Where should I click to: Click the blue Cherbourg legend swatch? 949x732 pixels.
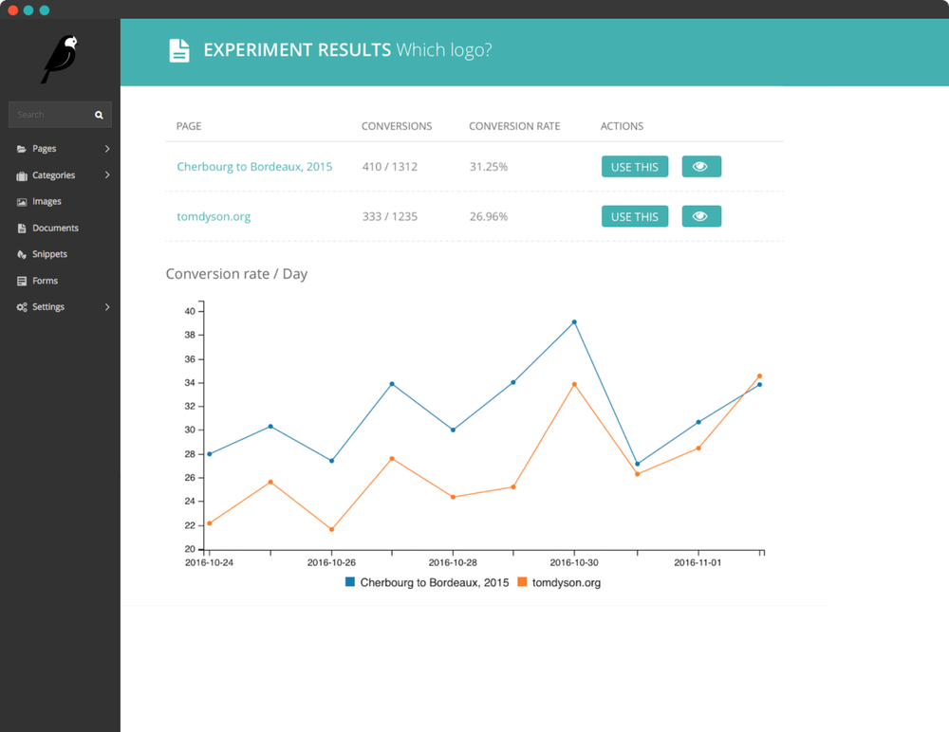pyautogui.click(x=350, y=582)
